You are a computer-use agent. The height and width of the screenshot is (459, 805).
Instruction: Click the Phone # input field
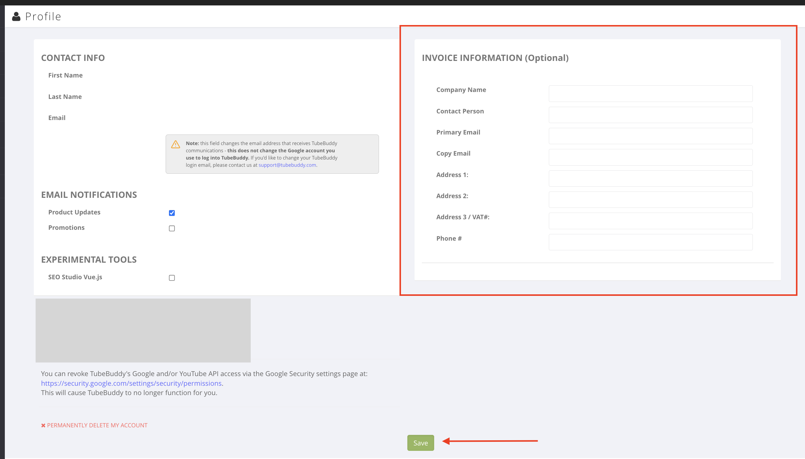(x=651, y=242)
